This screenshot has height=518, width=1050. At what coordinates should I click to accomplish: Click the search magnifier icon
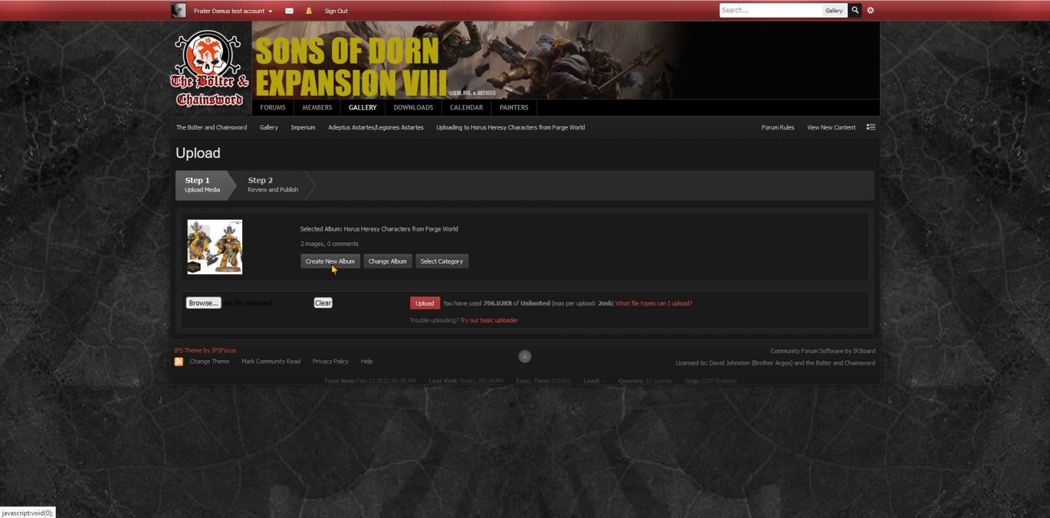855,10
